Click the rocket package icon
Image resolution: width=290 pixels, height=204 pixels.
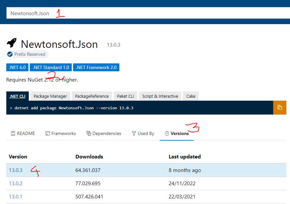point(12,43)
